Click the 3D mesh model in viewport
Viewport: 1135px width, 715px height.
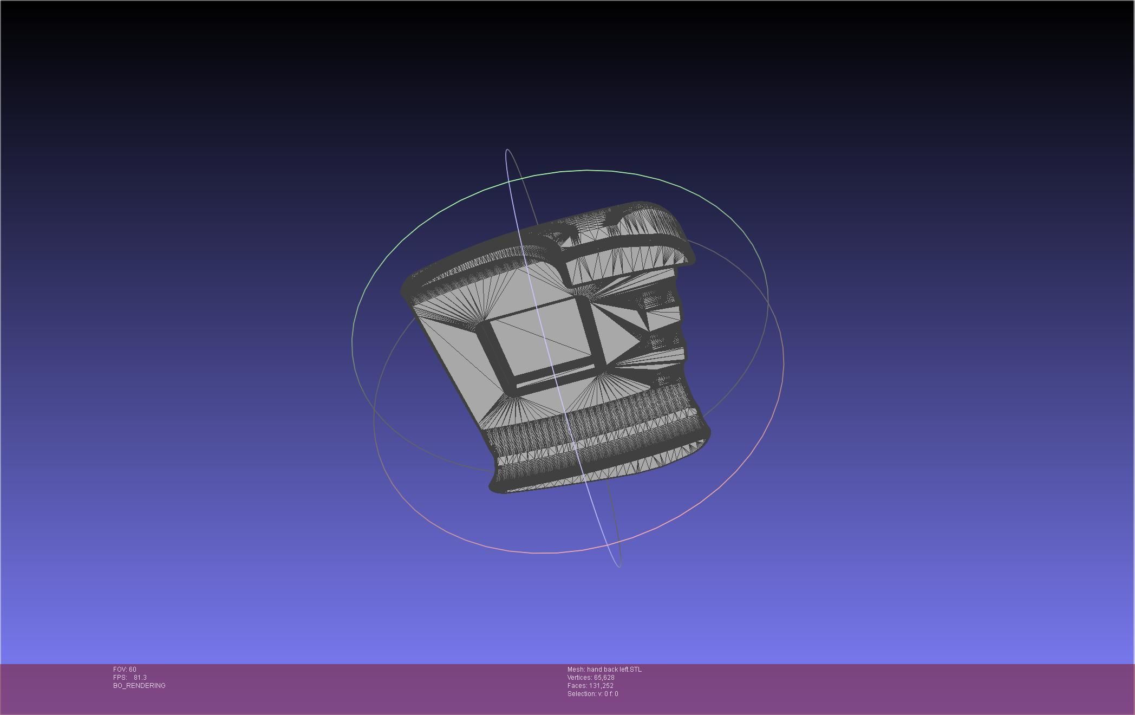coord(555,348)
